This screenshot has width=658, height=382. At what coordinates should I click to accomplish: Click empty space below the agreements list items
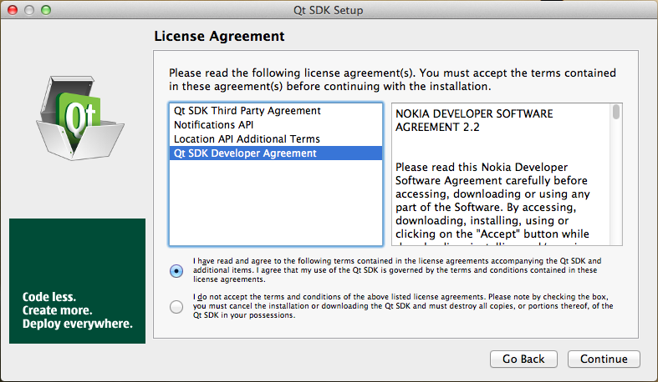click(275, 204)
